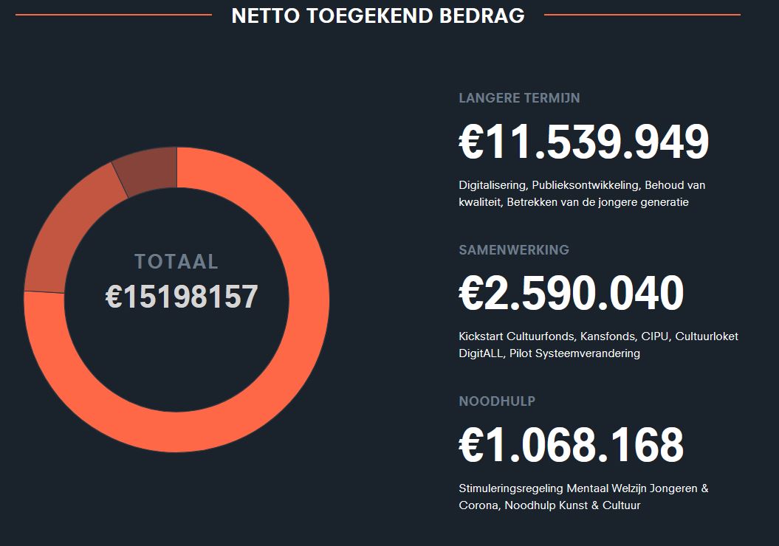Click the 'Corona, Noodhulp Kunst & Cultuur' text
This screenshot has width=779, height=546.
pyautogui.click(x=549, y=505)
